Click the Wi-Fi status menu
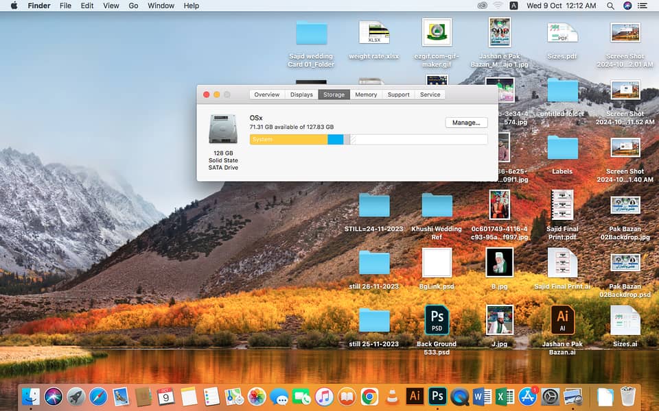659x411 pixels. (498, 5)
